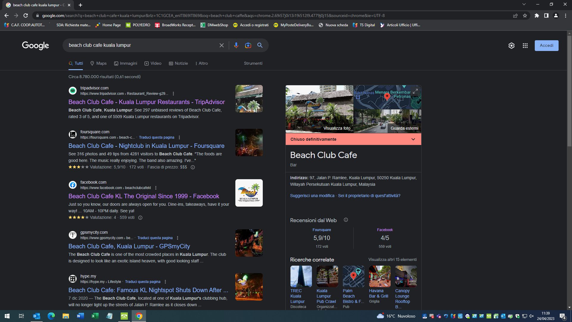The image size is (572, 322).
Task: Switch to the Maps tab
Action: (98, 63)
